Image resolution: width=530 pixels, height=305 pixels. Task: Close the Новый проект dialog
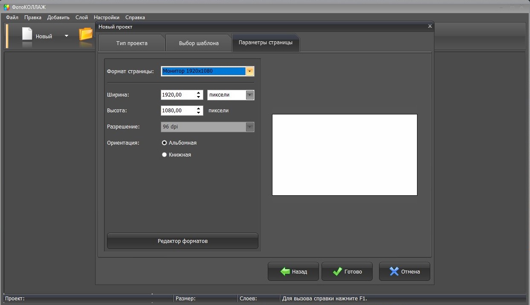pos(430,26)
